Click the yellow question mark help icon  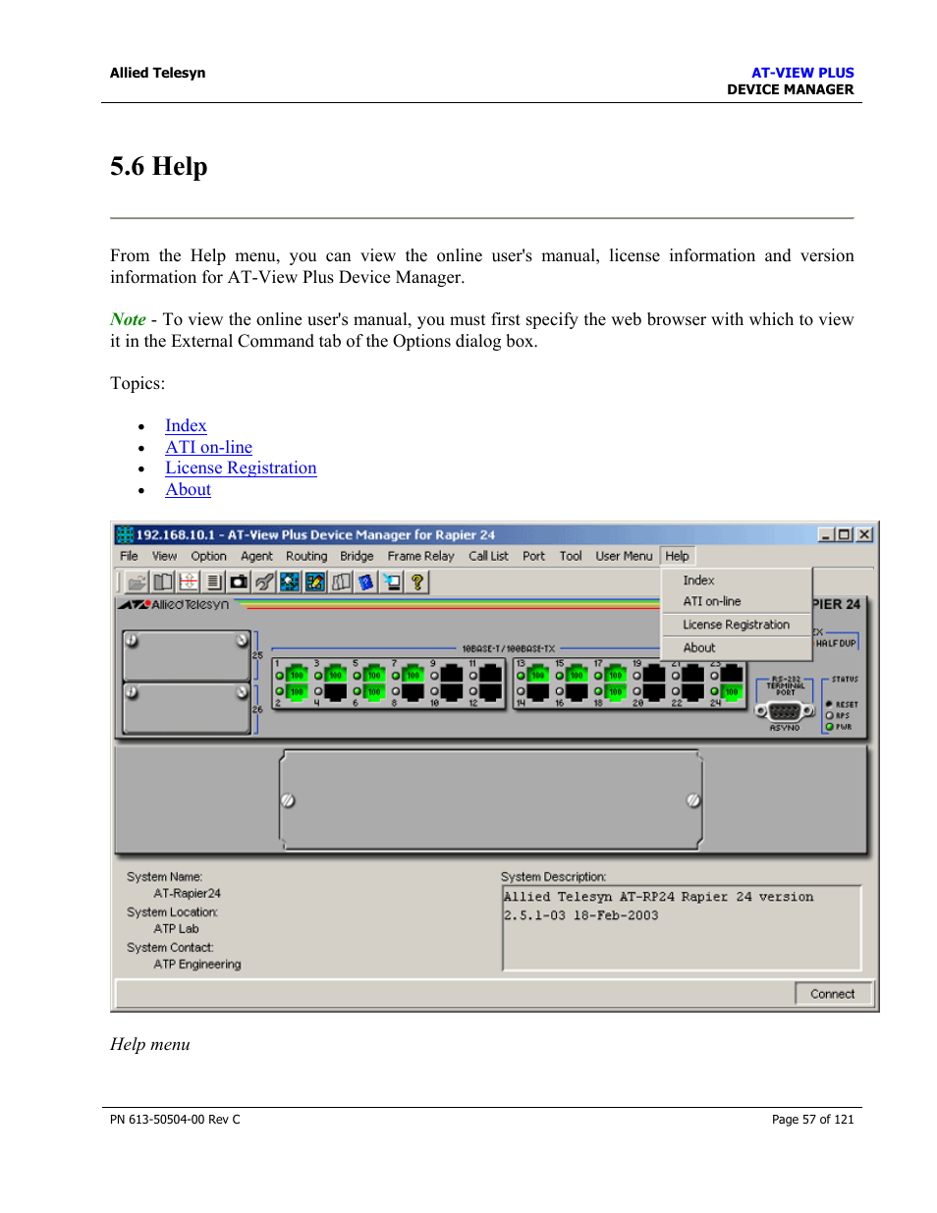pos(417,581)
